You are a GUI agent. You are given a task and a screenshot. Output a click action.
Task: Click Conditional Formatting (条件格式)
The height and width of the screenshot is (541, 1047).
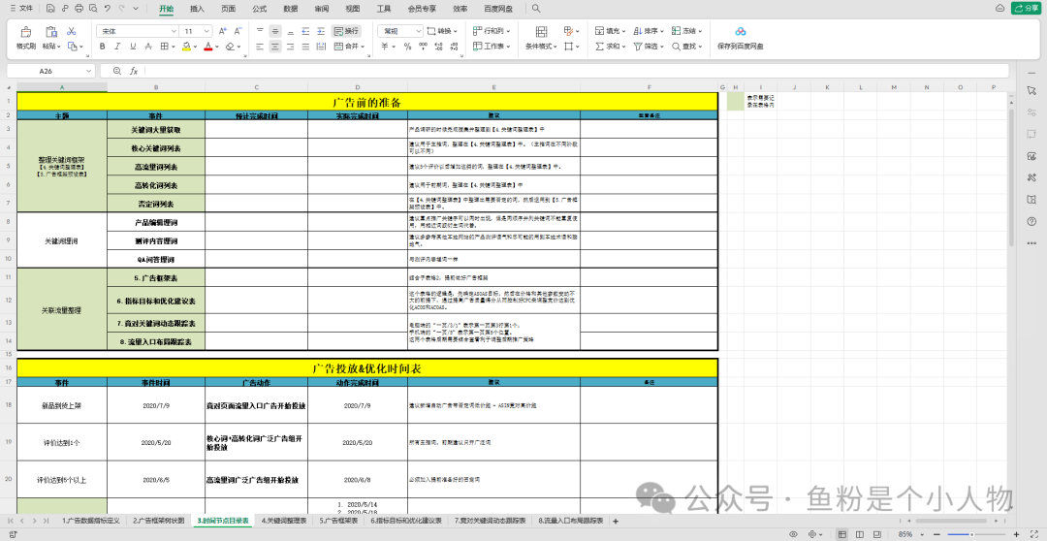542,39
